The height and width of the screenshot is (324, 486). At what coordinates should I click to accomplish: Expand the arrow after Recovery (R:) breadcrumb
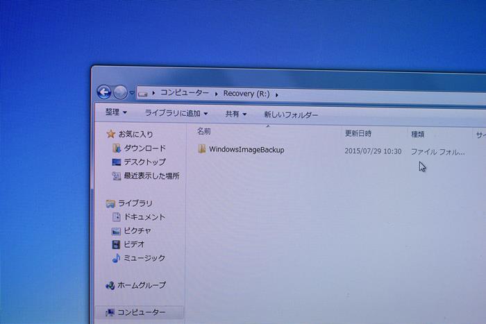276,94
